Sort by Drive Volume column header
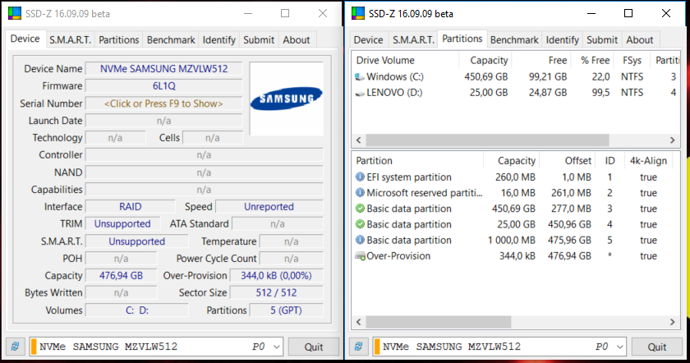 (x=405, y=60)
